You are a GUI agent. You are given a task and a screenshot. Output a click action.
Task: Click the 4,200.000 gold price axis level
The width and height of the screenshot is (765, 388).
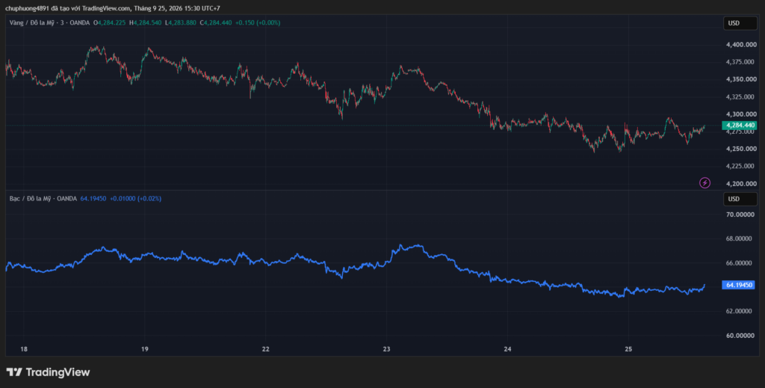(742, 184)
